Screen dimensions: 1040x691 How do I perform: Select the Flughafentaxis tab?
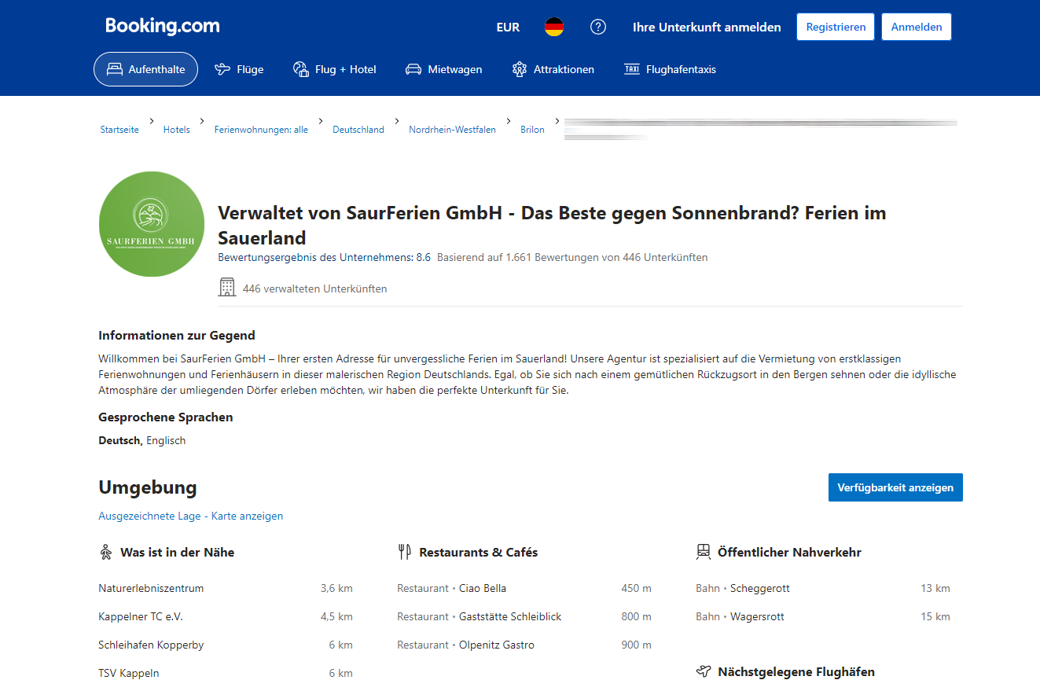(670, 69)
